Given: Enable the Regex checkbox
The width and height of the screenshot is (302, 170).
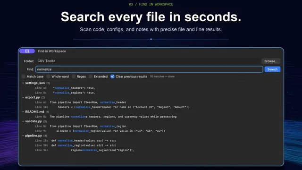Looking at the screenshot, I should (x=74, y=76).
